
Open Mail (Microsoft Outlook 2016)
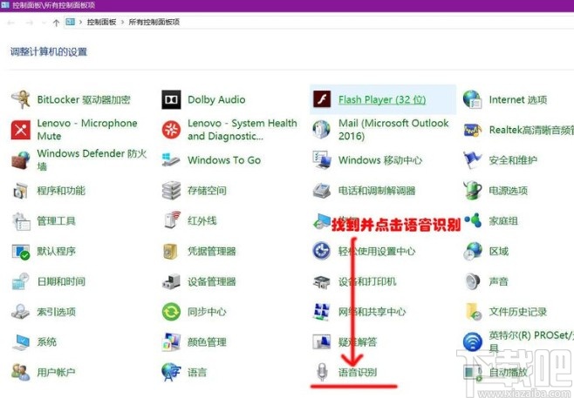point(393,130)
